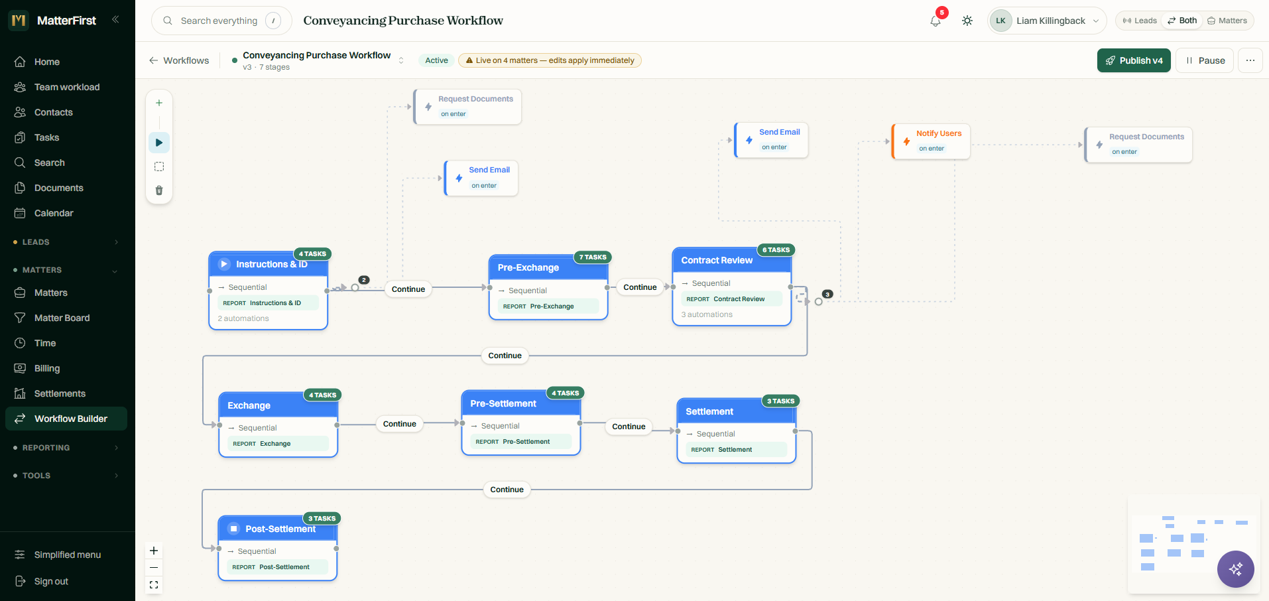Open the workflow version switcher chevrons

coord(401,60)
